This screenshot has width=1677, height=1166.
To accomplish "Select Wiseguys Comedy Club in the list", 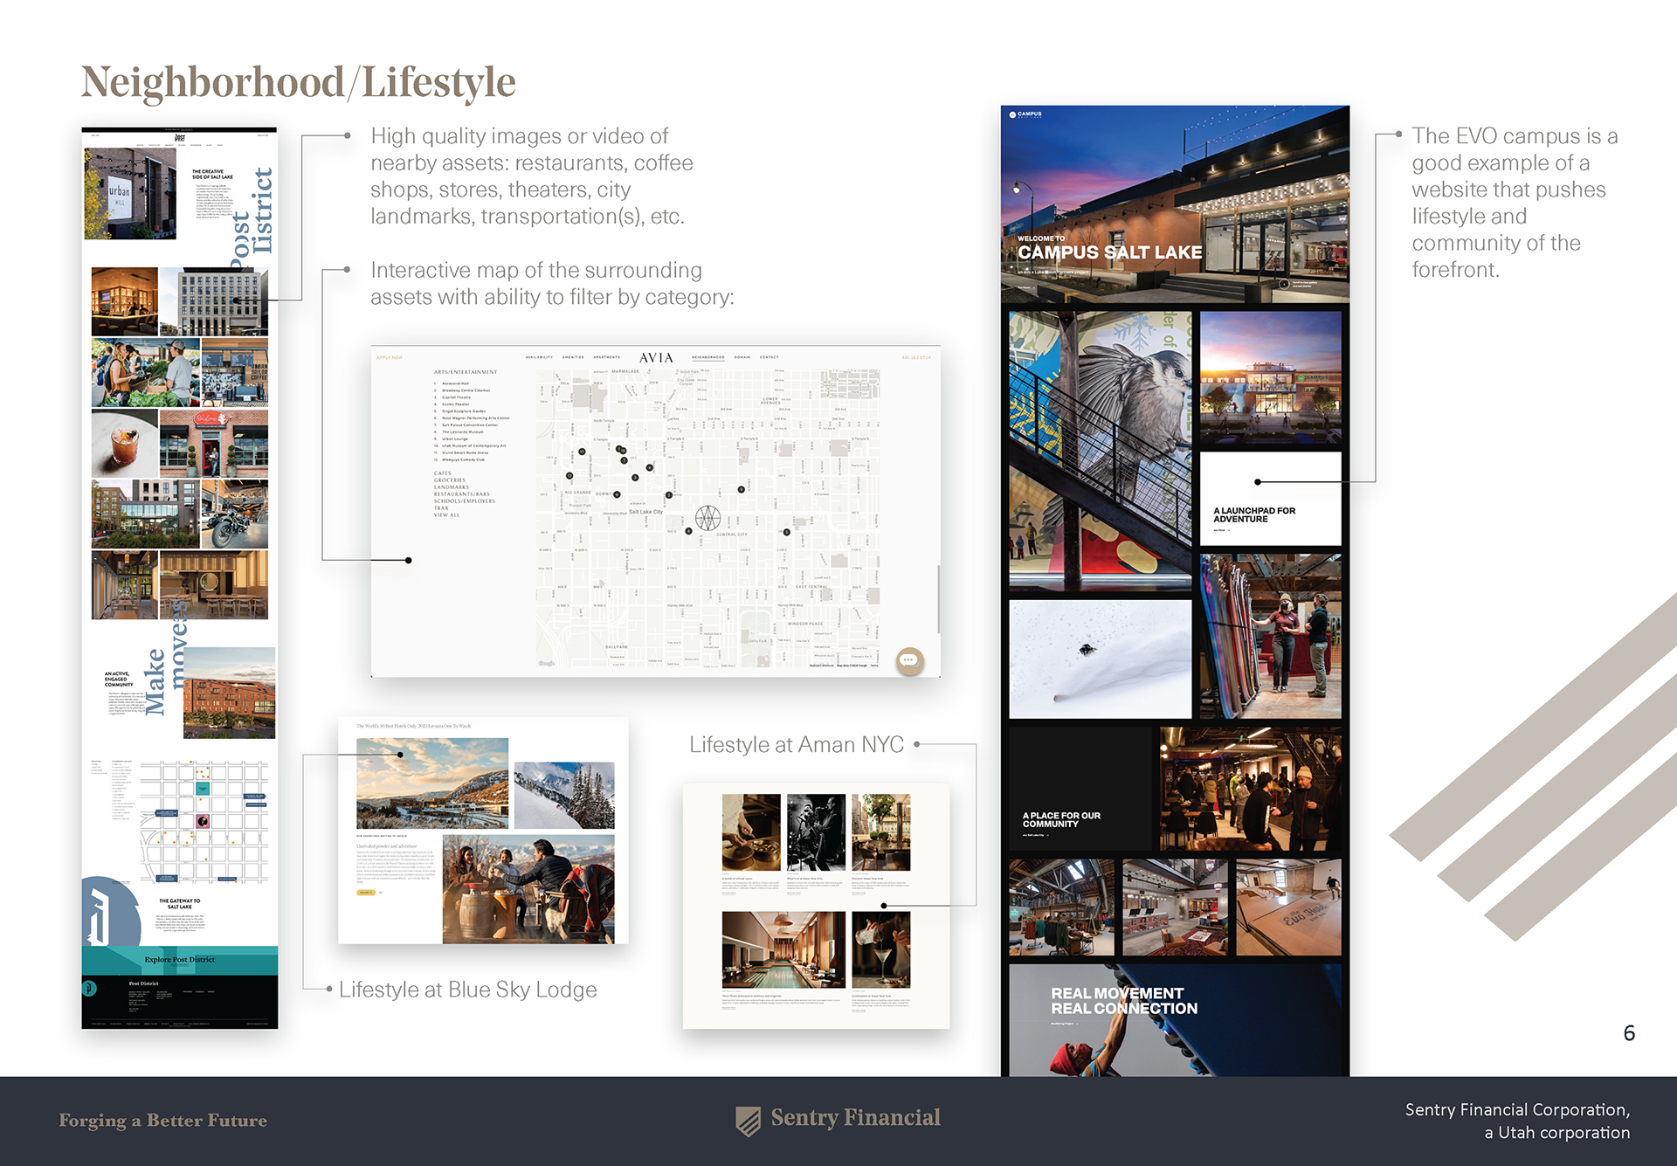I will pos(463,459).
